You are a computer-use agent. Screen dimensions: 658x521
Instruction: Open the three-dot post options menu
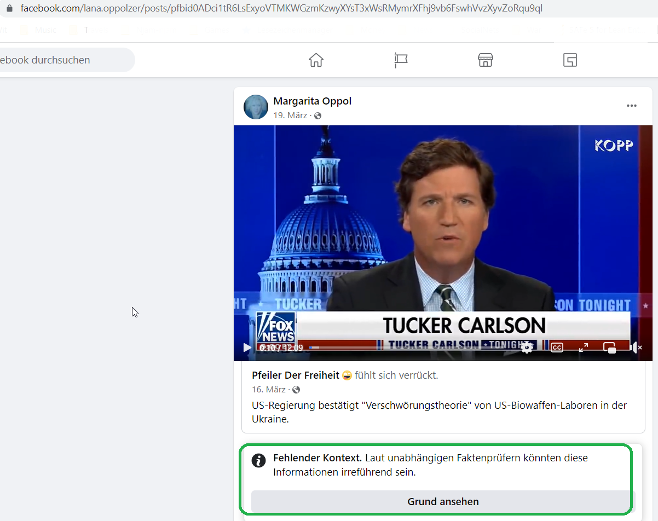632,106
